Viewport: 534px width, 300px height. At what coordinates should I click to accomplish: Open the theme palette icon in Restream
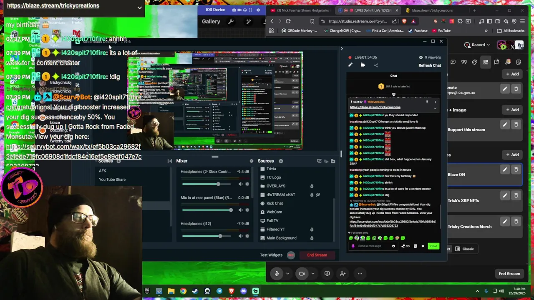(475, 62)
